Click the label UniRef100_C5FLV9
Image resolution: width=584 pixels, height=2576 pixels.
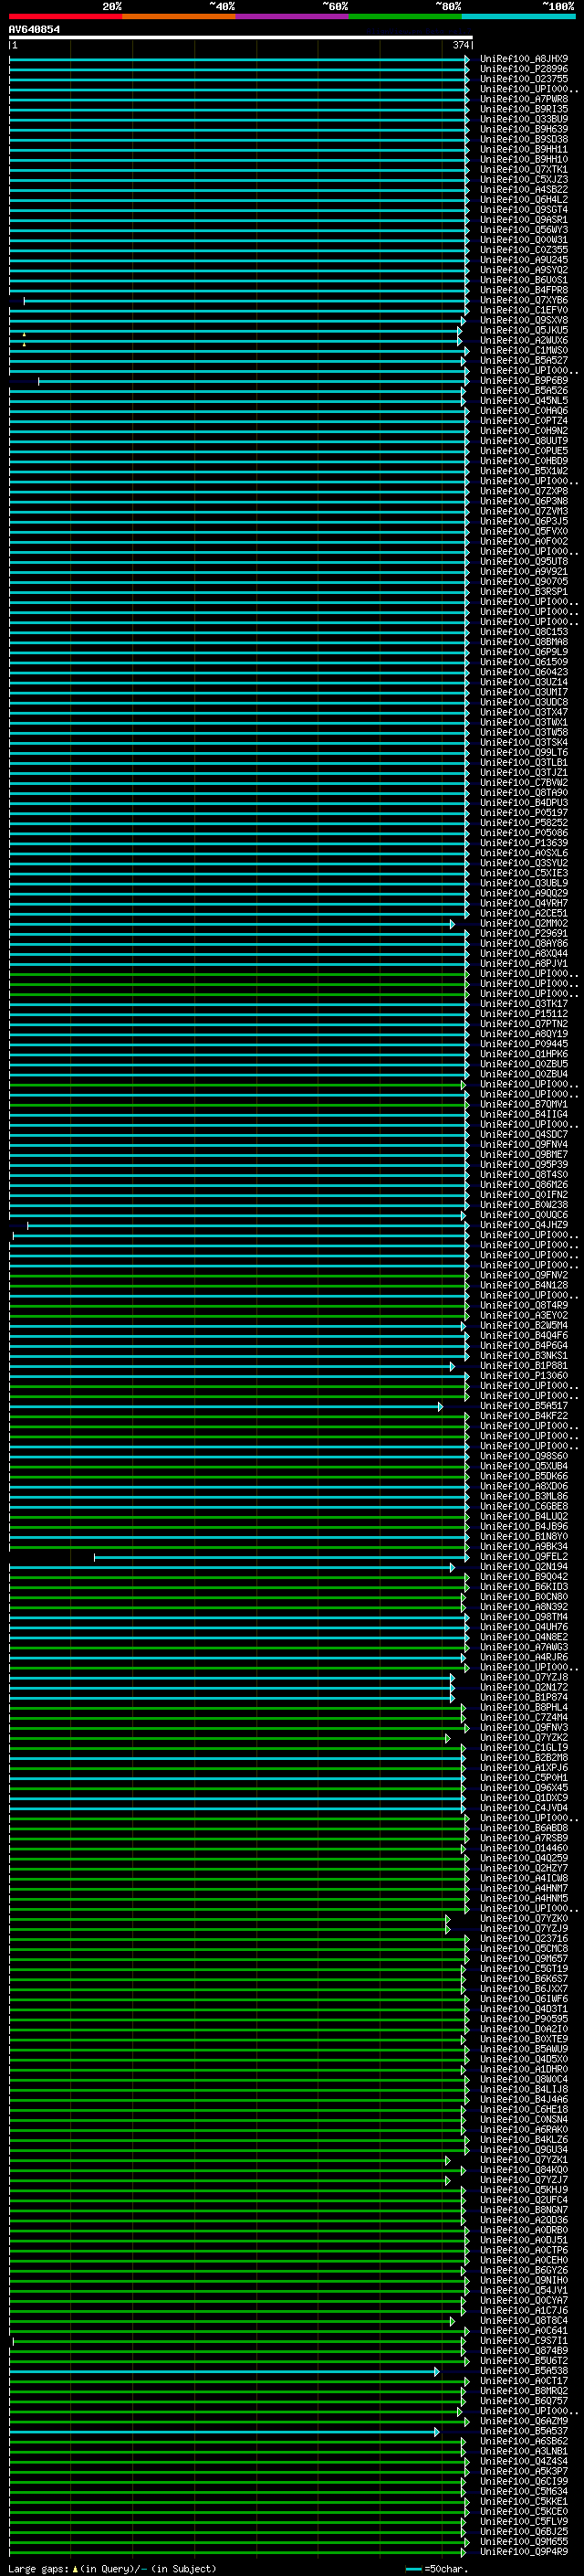524,2523
